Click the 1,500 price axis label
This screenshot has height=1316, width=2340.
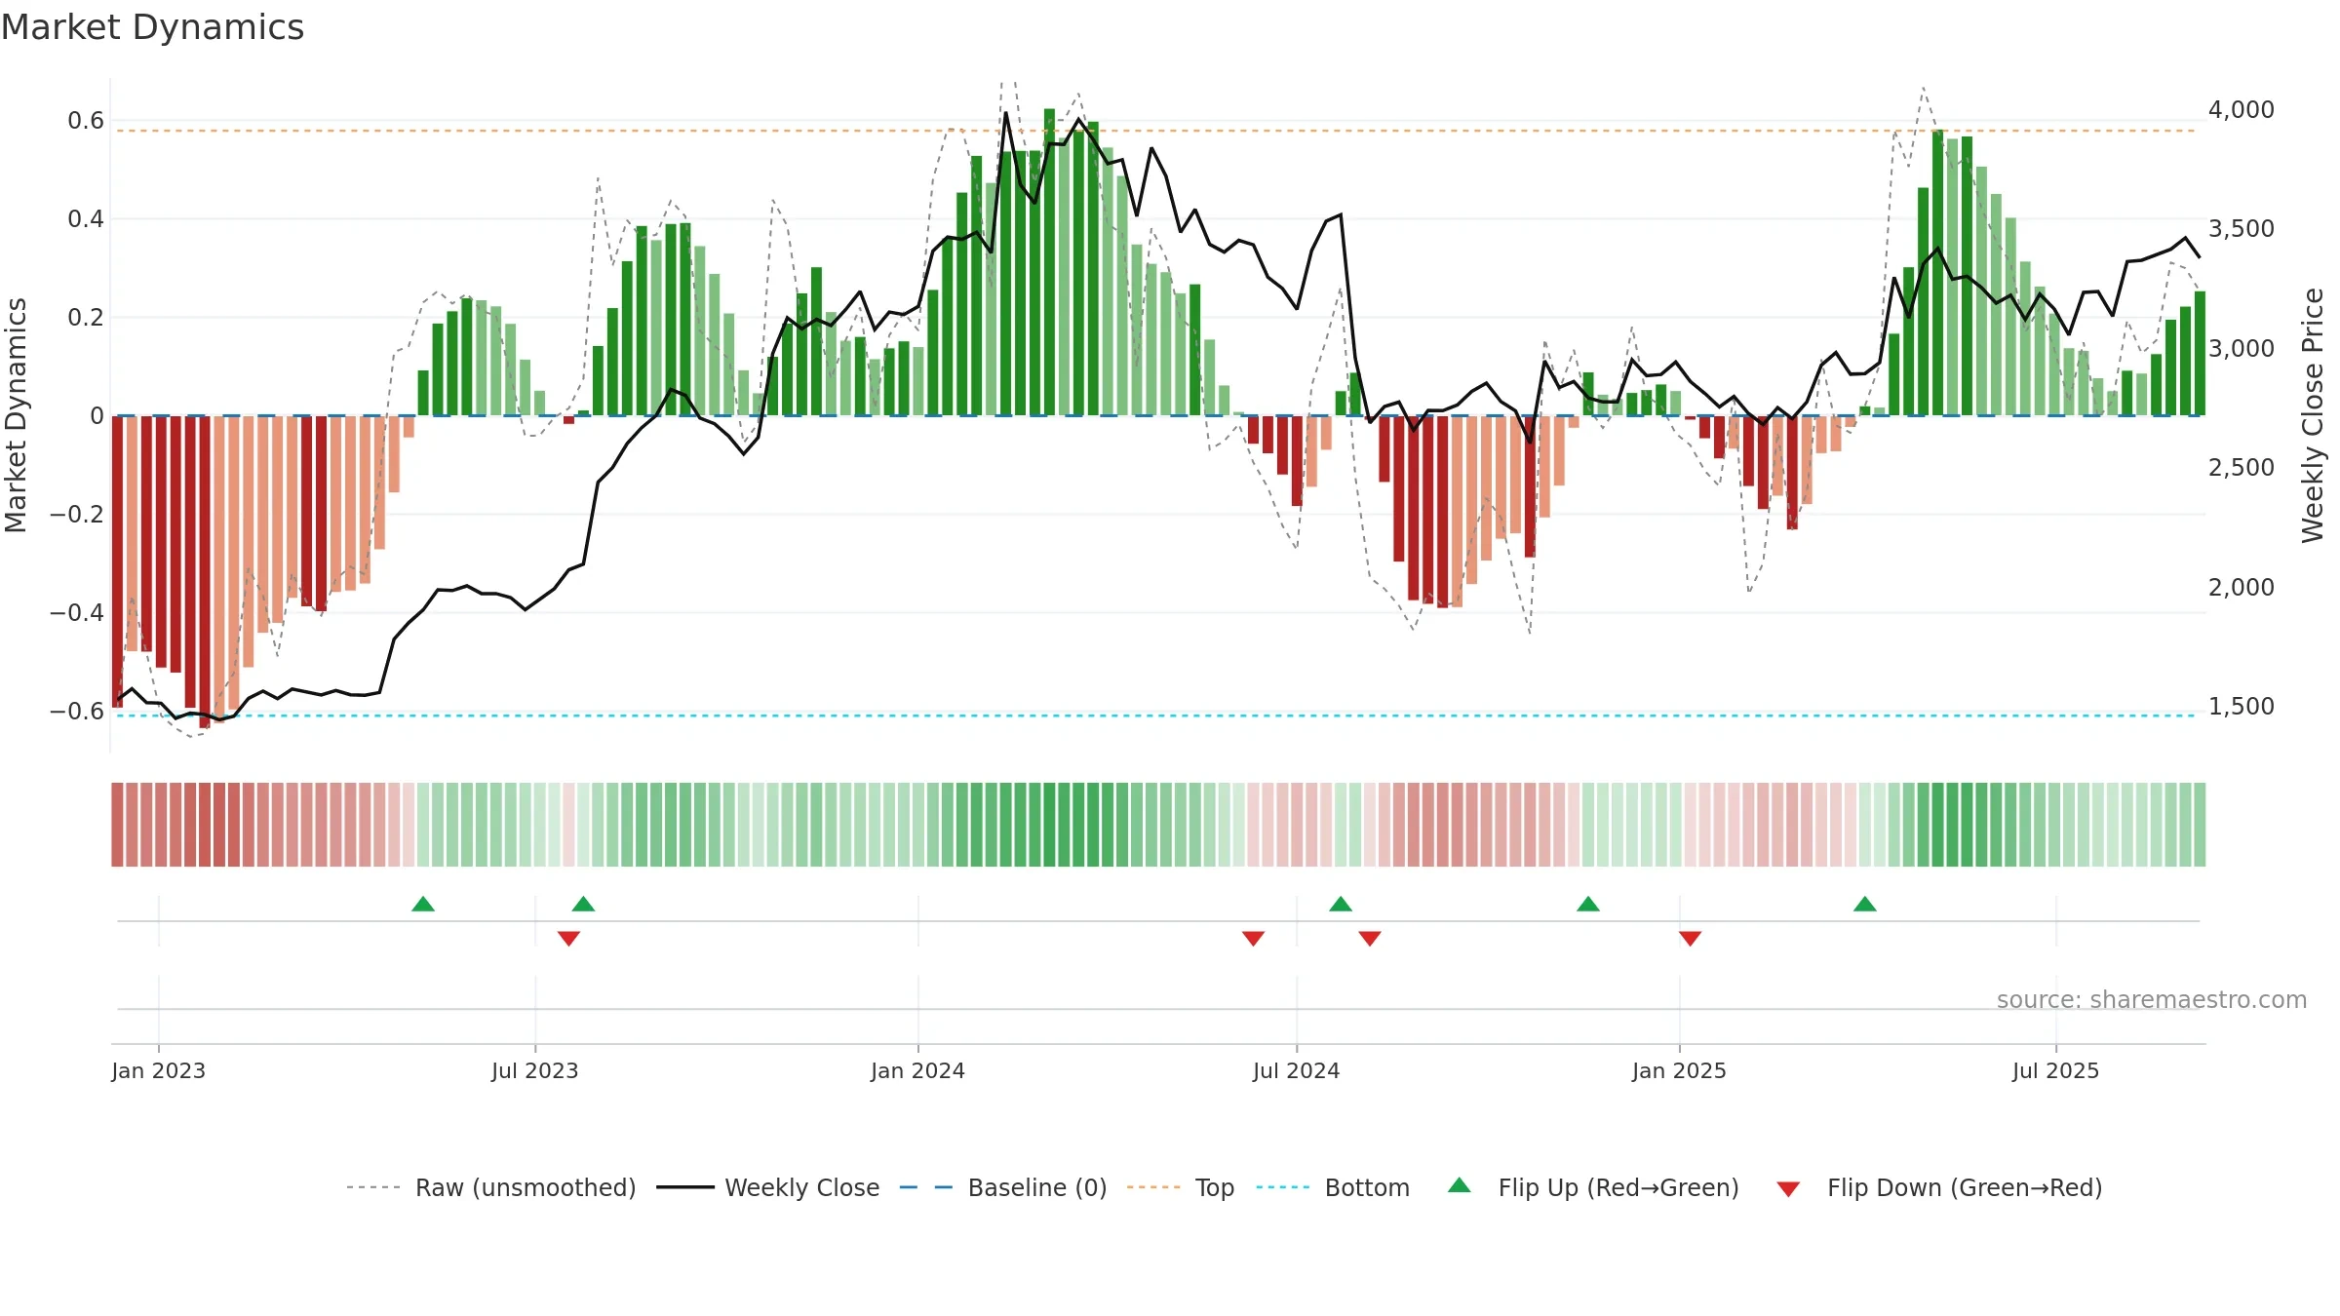(2242, 706)
